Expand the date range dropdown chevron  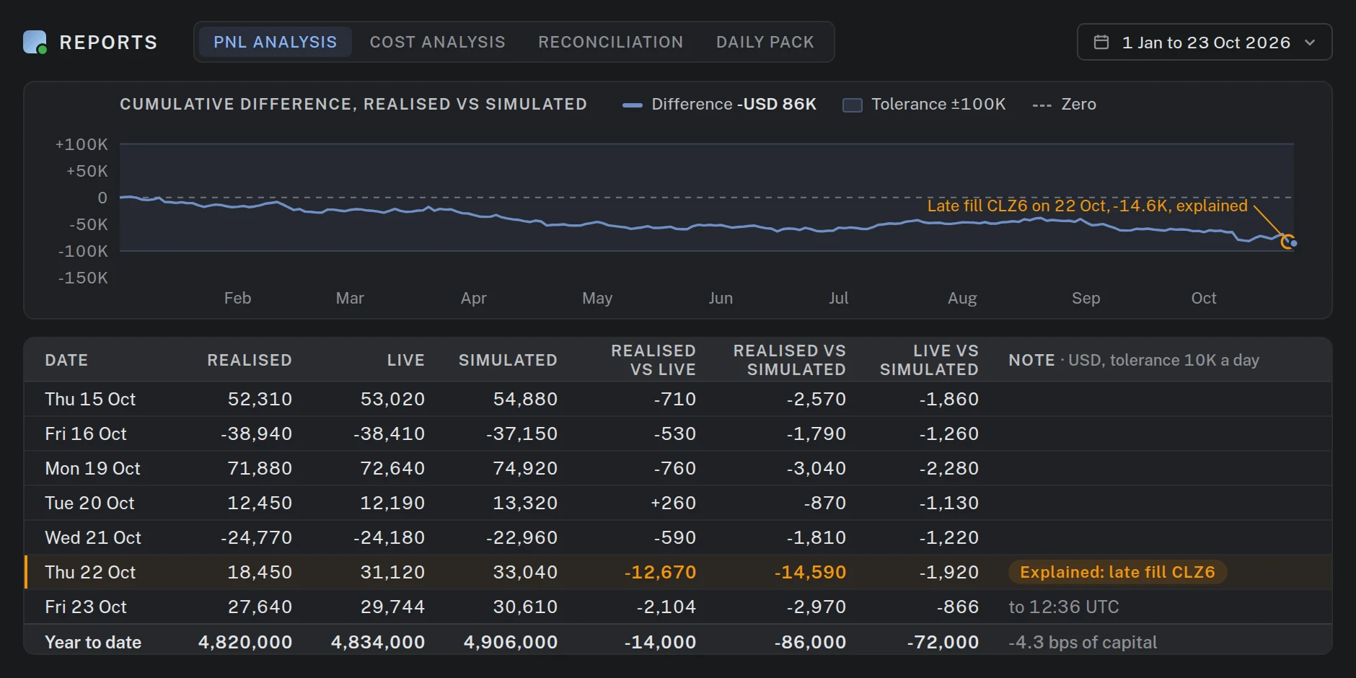(1310, 43)
